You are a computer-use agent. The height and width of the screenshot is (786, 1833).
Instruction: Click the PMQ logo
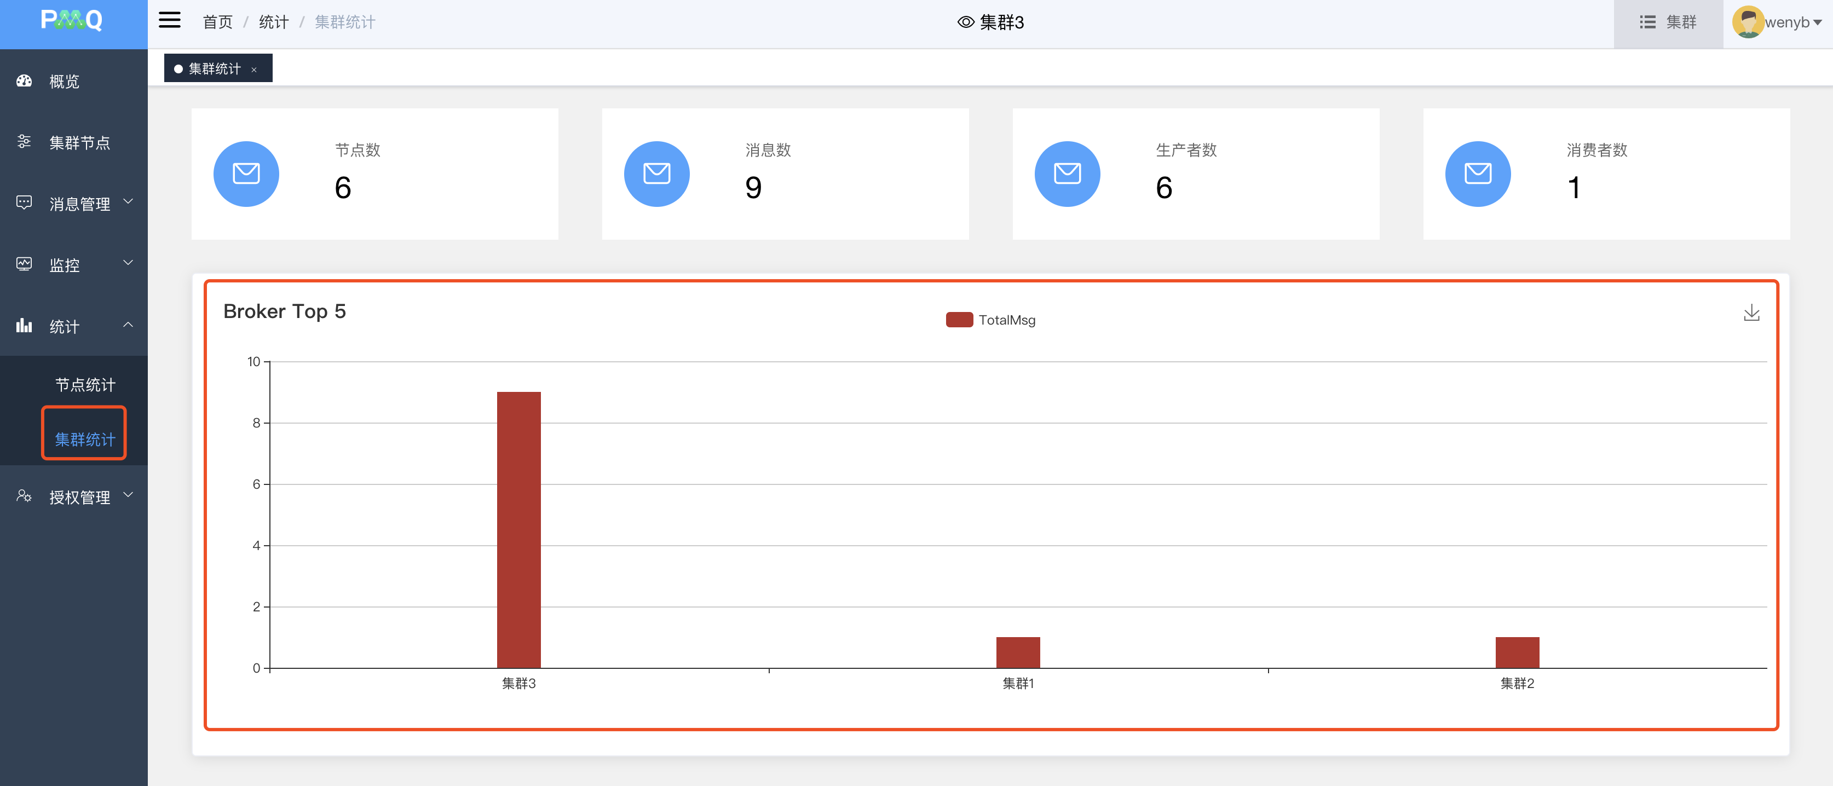[72, 20]
